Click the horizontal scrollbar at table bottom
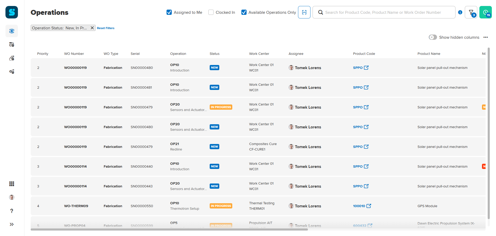Viewport: 496px width, 236px height. pos(169,230)
